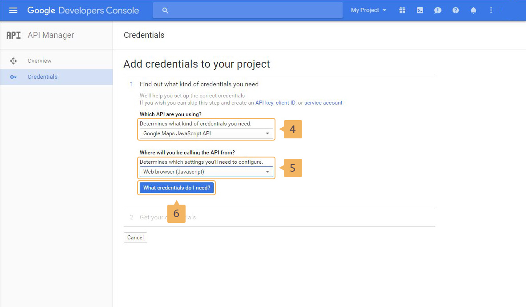Show notifications bell
Screen dimensions: 526x307
[473, 10]
